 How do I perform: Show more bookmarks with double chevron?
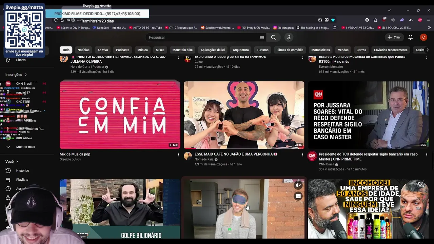[x=429, y=28]
